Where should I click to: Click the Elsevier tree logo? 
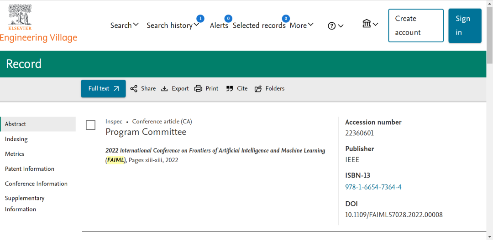click(20, 17)
